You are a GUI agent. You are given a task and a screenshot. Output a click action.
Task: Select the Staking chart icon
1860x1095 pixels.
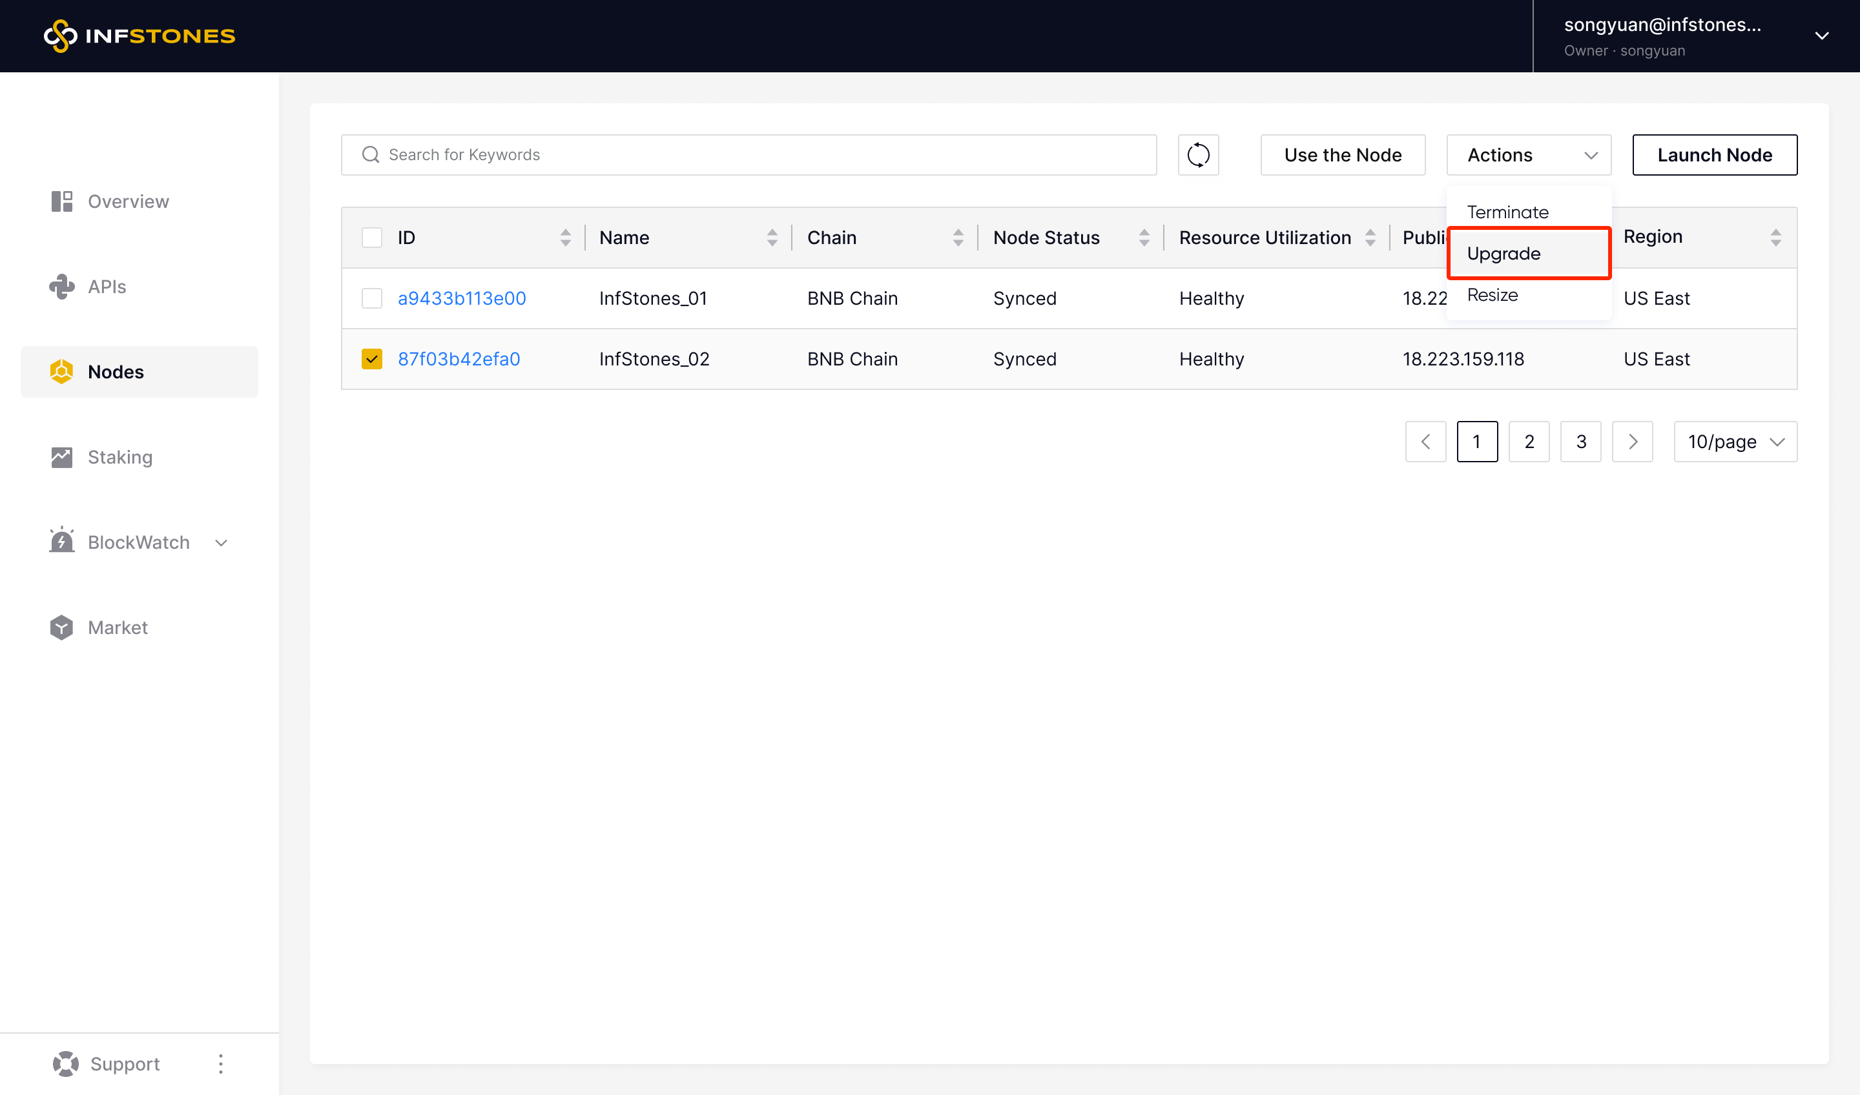click(x=62, y=456)
